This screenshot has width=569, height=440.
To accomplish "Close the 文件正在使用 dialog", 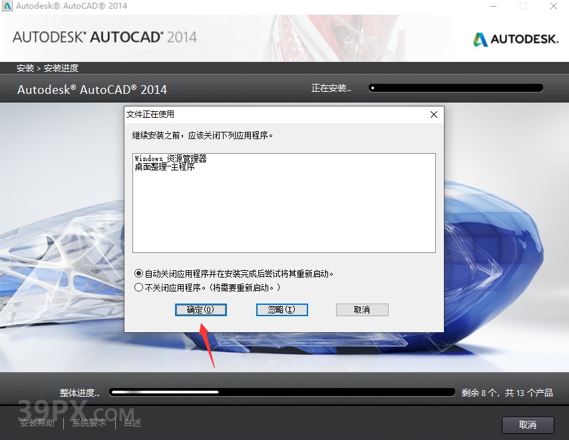I will (434, 114).
